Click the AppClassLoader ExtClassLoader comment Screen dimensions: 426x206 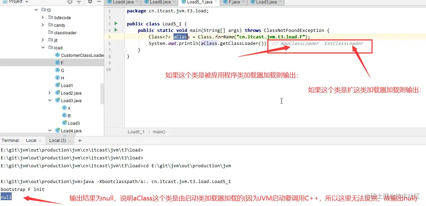click(318, 44)
